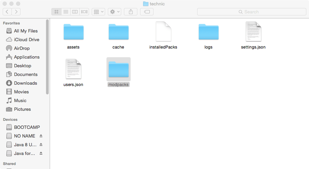309x169 pixels.
Task: Switch to column view
Action: [75, 12]
